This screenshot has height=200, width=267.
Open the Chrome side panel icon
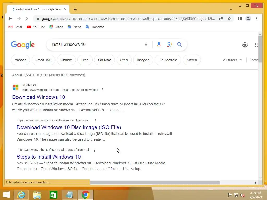click(x=240, y=18)
